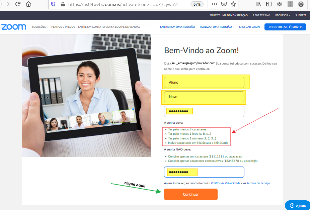The width and height of the screenshot is (310, 210).
Task: Click the tablet video call image
Action: pyautogui.click(x=86, y=95)
